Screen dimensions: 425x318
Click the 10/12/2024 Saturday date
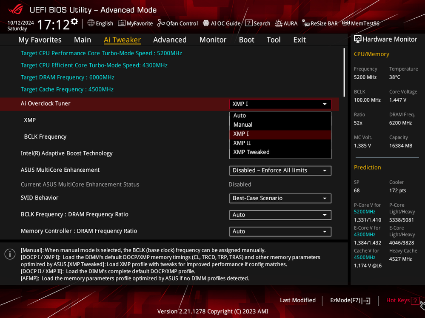coord(20,26)
